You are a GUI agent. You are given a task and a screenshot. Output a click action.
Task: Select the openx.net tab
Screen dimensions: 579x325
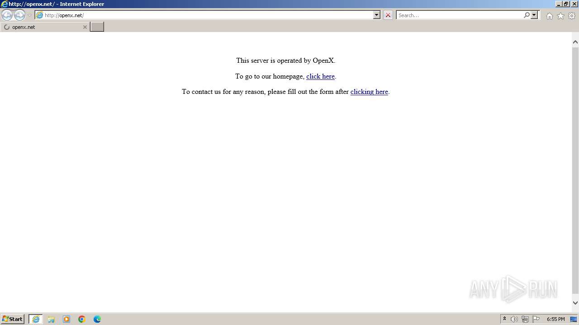coord(45,27)
